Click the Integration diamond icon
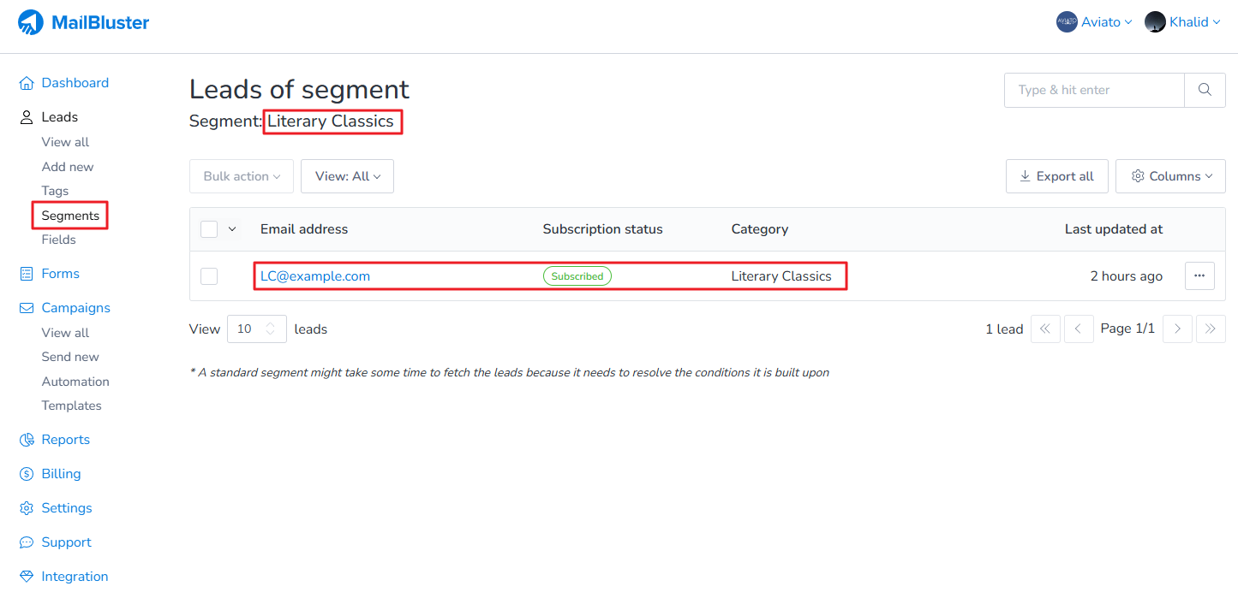The image size is (1238, 604). [27, 577]
